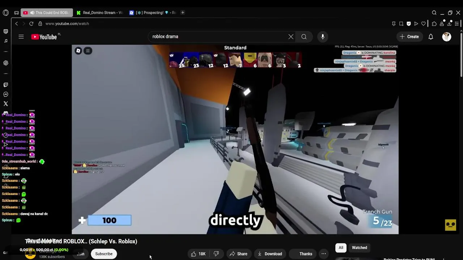Like the video with 18K likes
This screenshot has height=260, width=463.
point(198,254)
